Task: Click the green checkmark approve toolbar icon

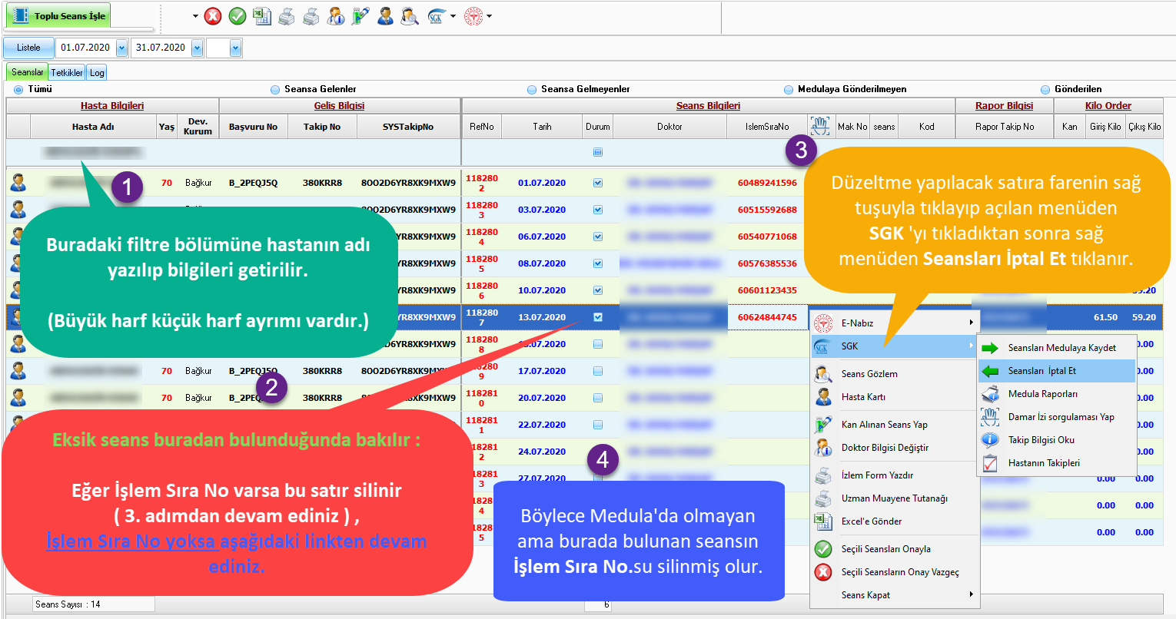Action: [x=238, y=16]
